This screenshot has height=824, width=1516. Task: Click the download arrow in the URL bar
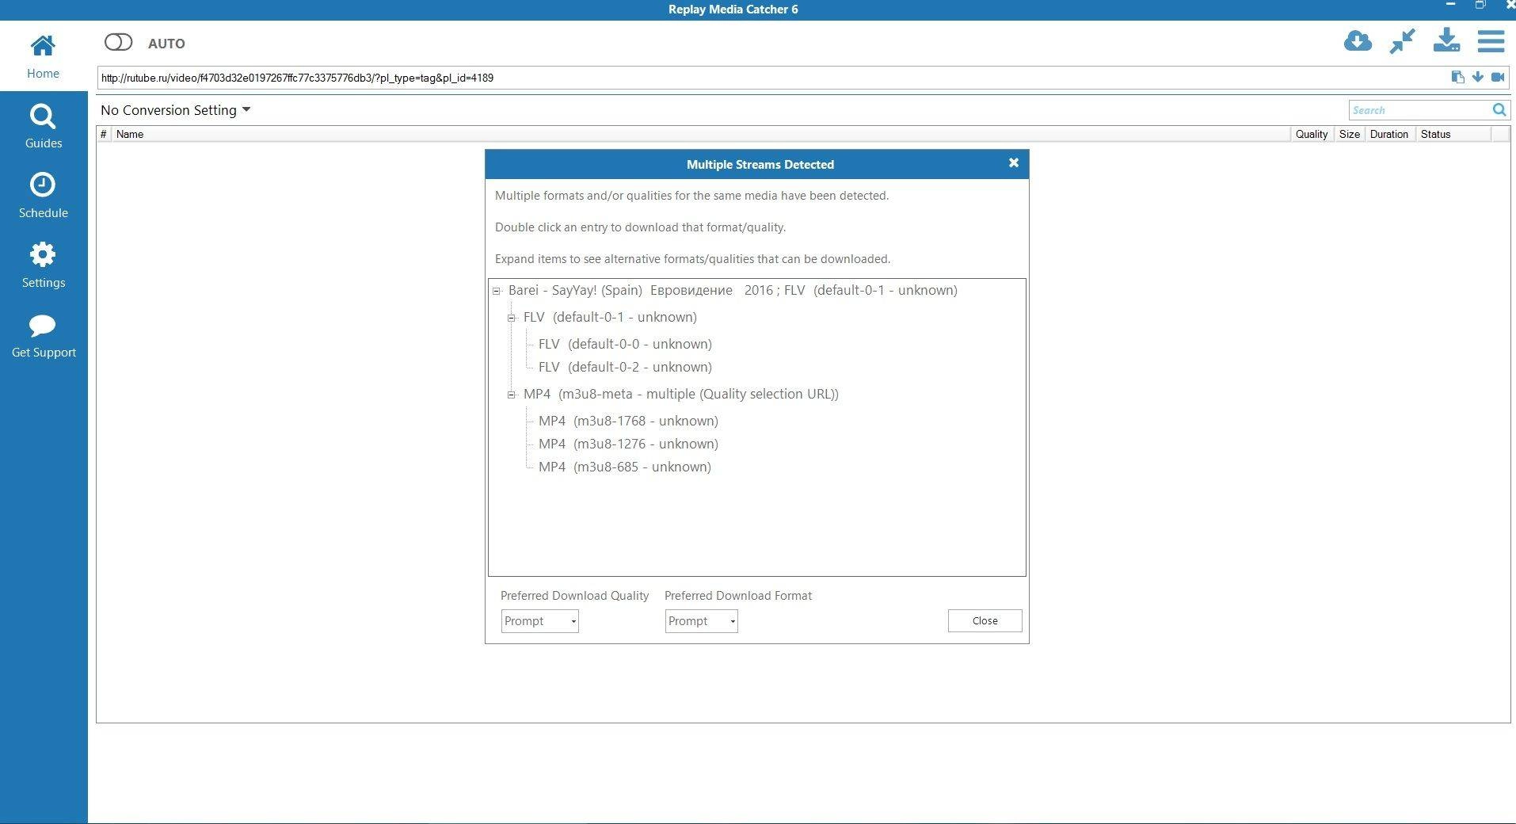[x=1477, y=77]
